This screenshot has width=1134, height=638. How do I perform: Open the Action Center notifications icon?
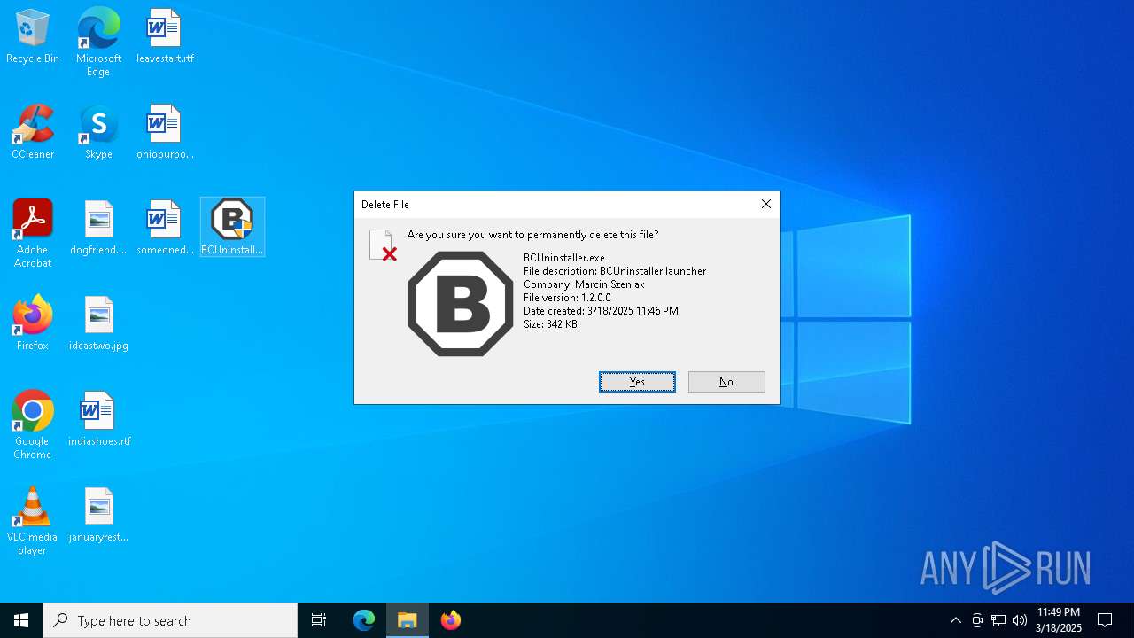tap(1106, 620)
